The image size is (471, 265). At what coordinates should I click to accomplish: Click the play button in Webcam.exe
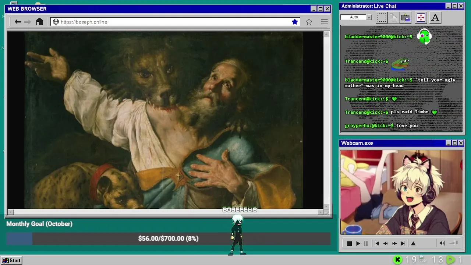coord(358,243)
